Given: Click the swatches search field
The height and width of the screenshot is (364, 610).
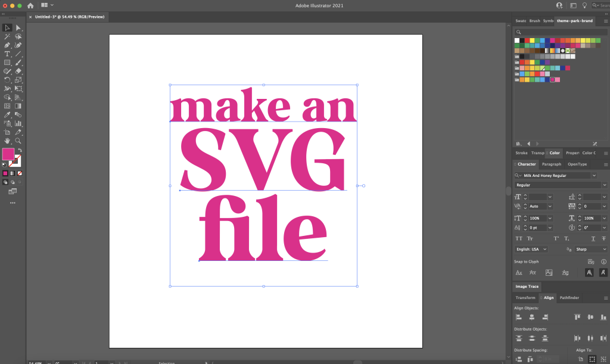Looking at the screenshot, I should (x=560, y=32).
